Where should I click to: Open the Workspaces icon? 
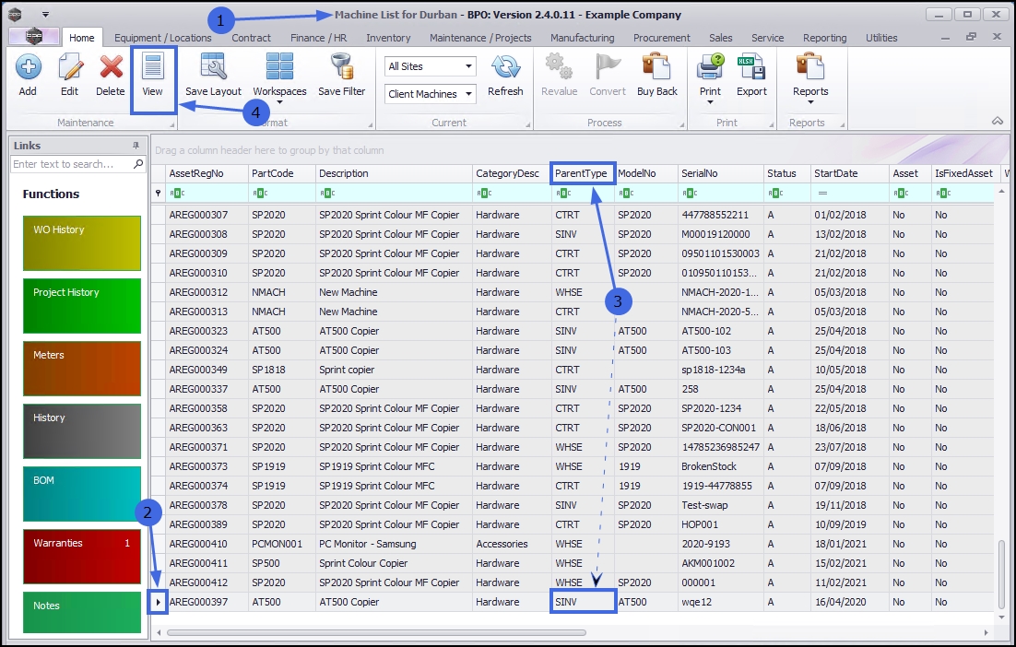(280, 66)
